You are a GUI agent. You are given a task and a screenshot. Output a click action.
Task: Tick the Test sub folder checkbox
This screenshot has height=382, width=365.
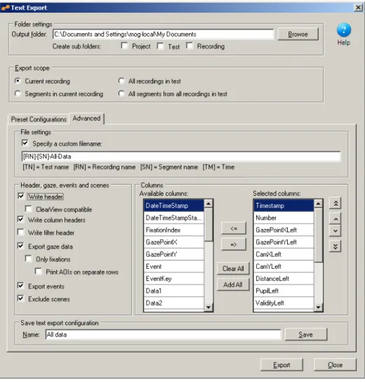pyautogui.click(x=160, y=46)
